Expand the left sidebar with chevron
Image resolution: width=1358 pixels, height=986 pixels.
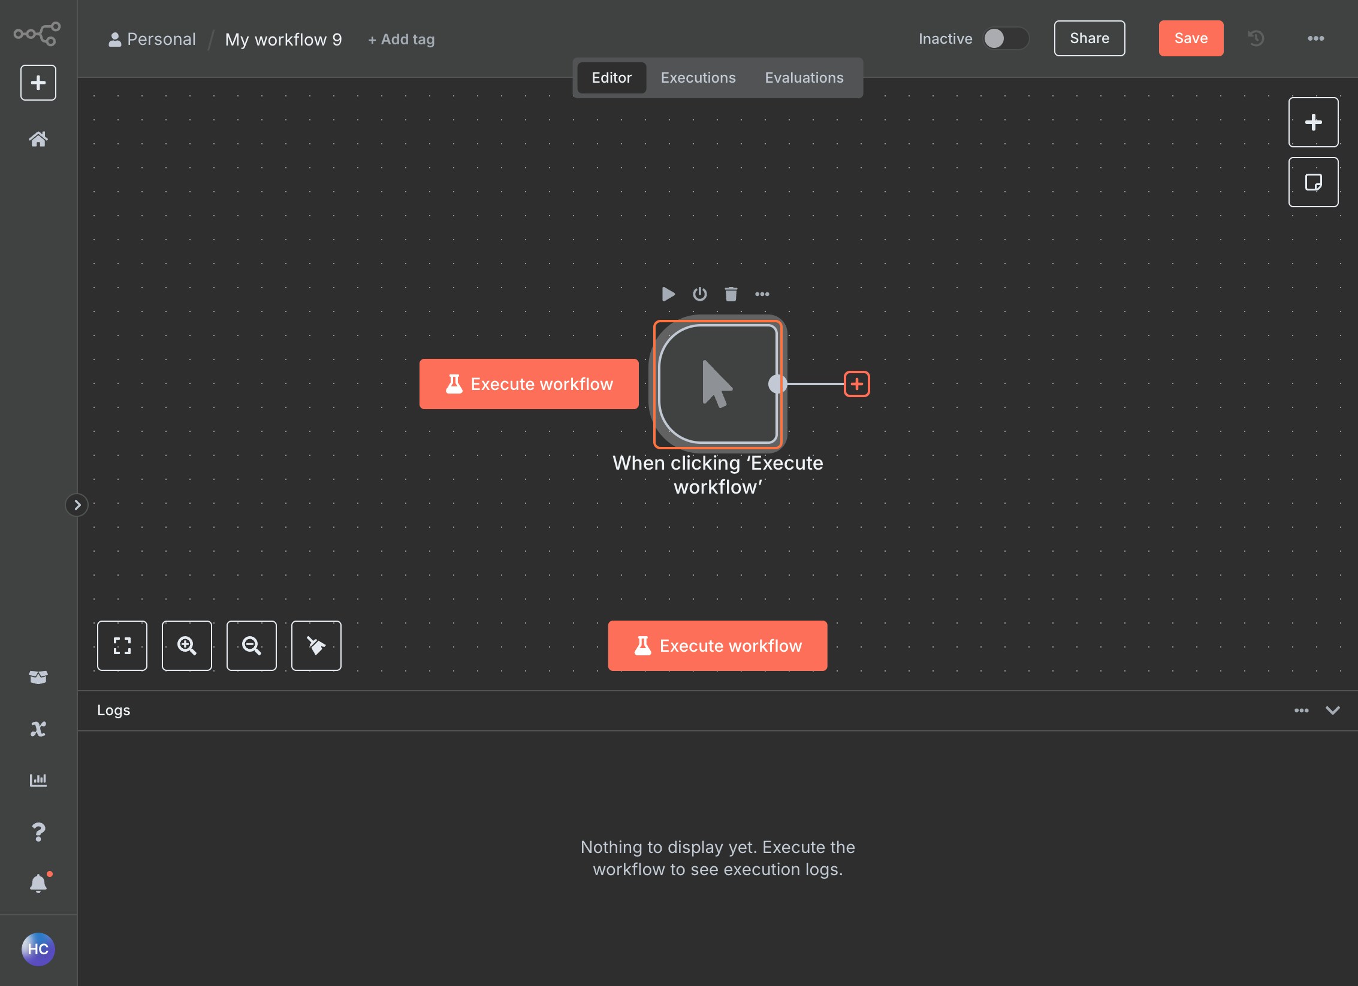(77, 505)
